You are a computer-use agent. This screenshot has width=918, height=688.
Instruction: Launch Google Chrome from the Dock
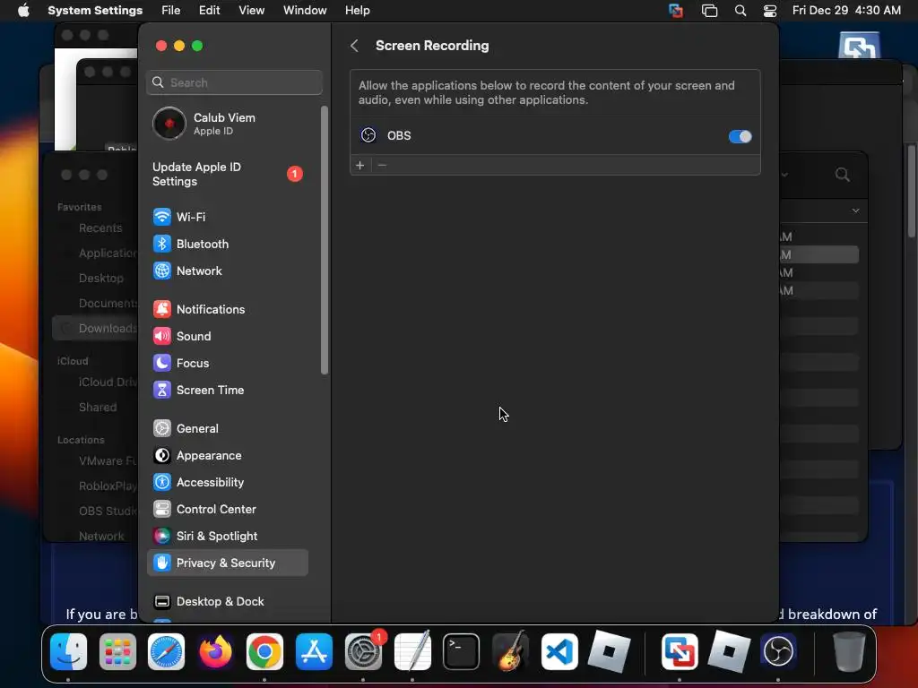coord(264,651)
